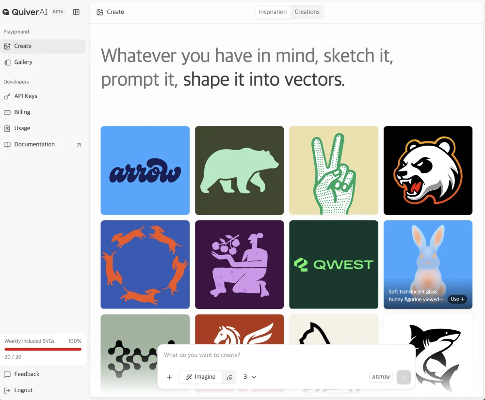The image size is (485, 400).
Task: Click the send arrow button
Action: coord(404,377)
